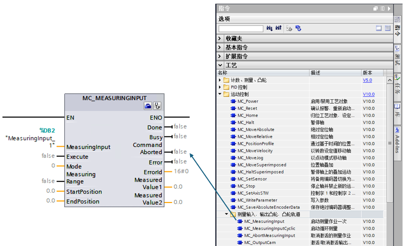Click the instruction search input field
The width and height of the screenshot is (403, 246).
[241, 28]
